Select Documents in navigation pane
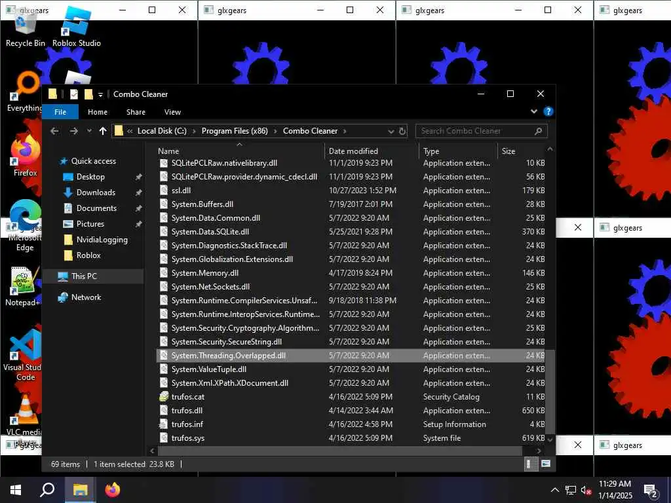Image resolution: width=671 pixels, height=503 pixels. [x=96, y=208]
